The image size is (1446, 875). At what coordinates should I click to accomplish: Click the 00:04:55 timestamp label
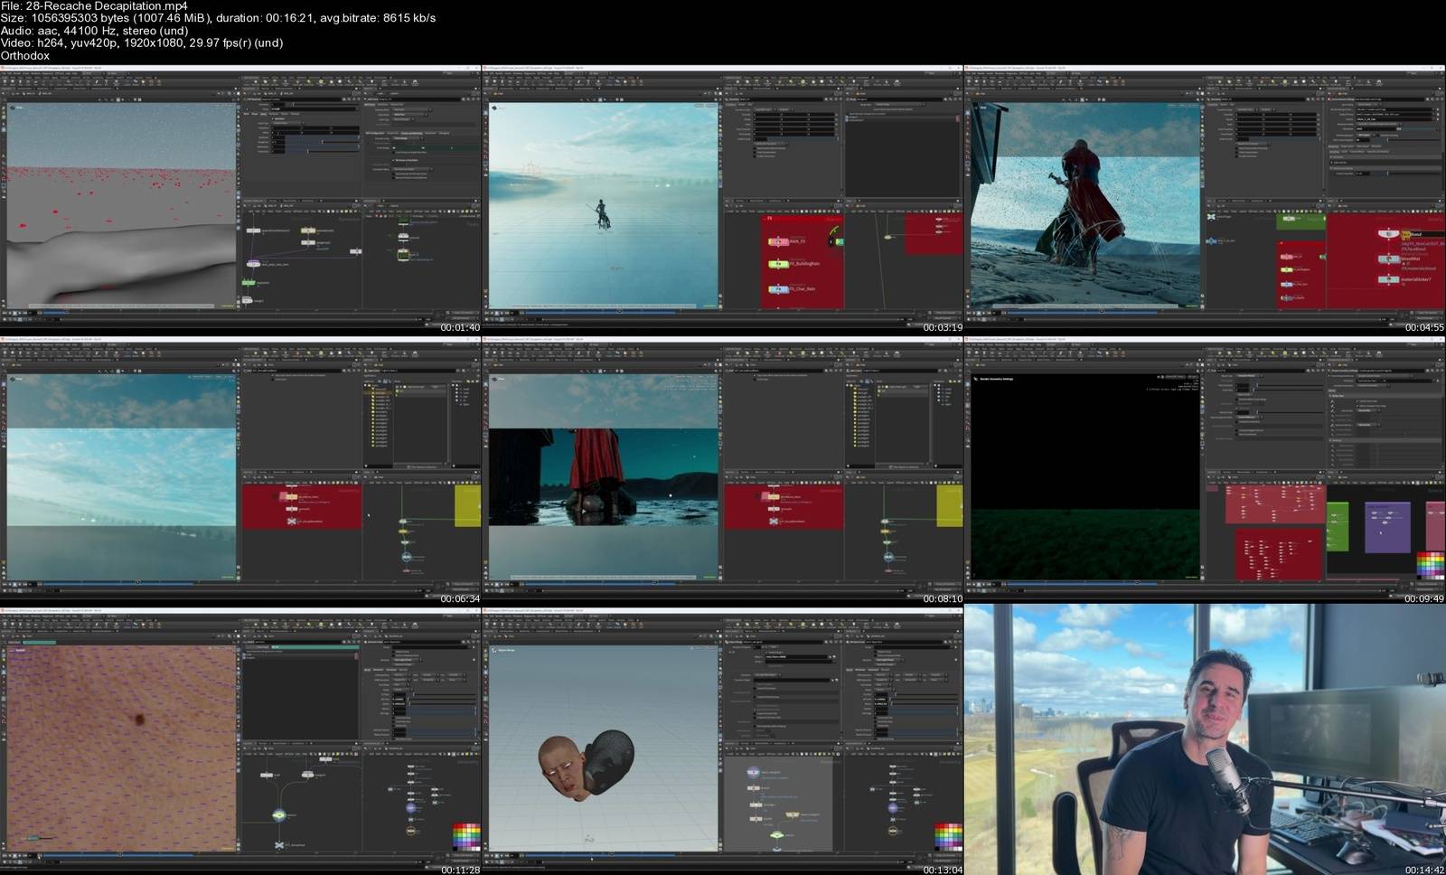click(1424, 327)
